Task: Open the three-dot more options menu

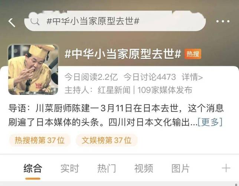Action: (x=223, y=21)
